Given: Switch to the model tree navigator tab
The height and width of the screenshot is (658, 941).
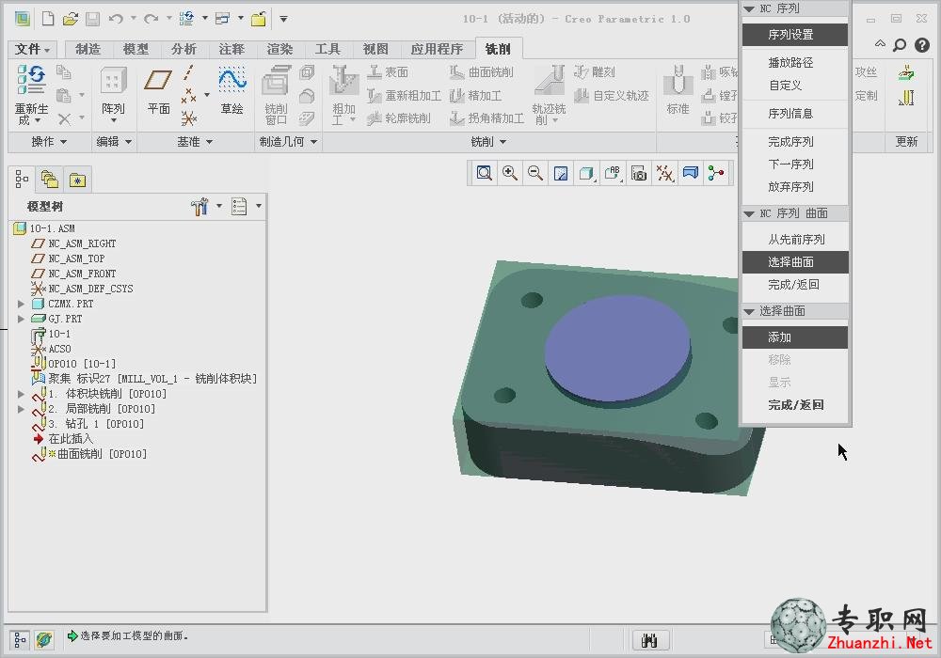Looking at the screenshot, I should tap(23, 180).
